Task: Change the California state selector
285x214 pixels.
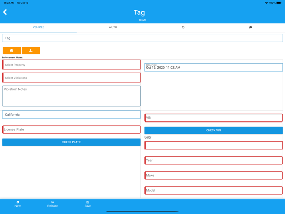Action: pos(71,114)
